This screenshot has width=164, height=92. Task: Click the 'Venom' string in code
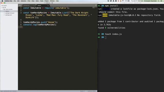tap(51, 22)
